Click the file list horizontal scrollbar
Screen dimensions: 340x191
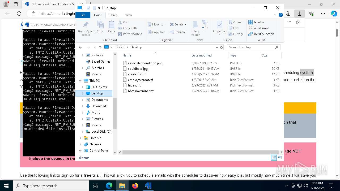[x=201, y=152]
